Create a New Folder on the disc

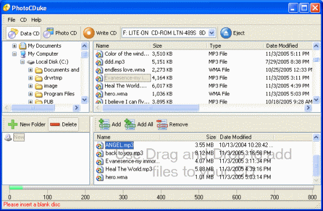click(x=27, y=124)
